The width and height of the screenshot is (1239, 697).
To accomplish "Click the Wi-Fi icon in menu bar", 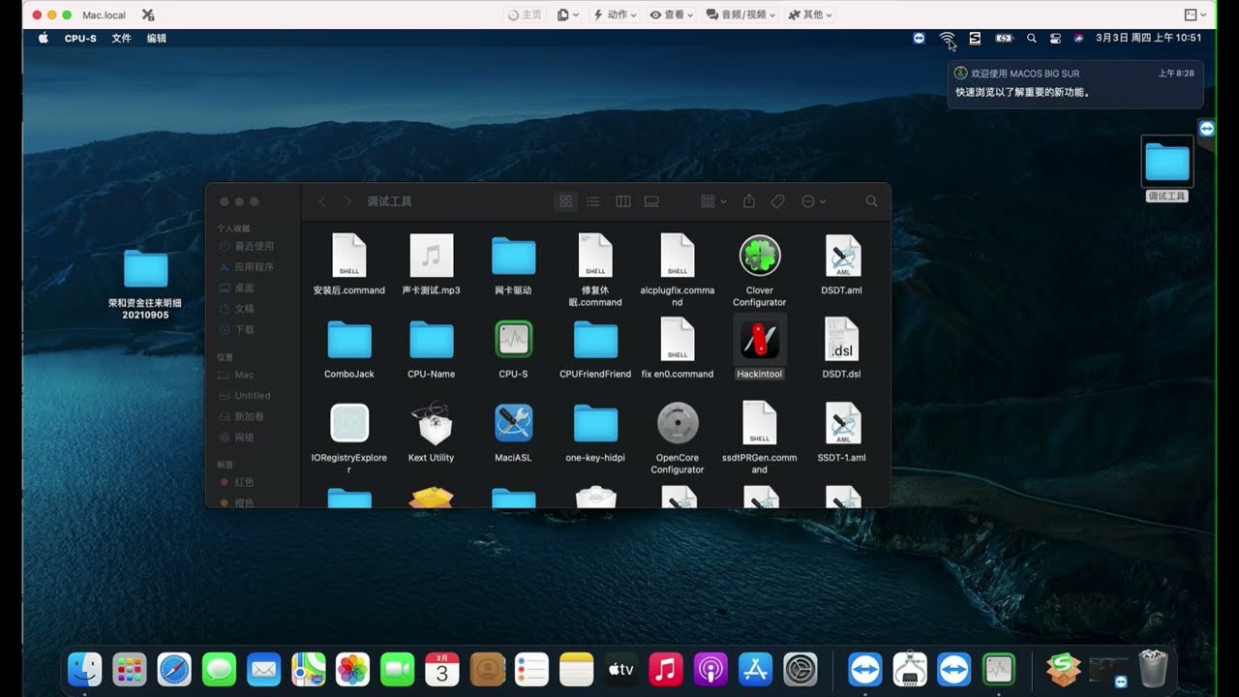I will click(947, 38).
